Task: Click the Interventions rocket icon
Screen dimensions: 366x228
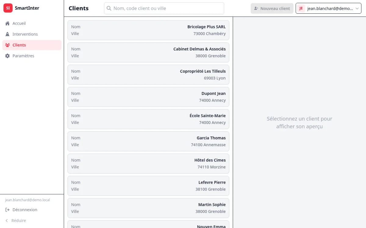Action: tap(8, 34)
